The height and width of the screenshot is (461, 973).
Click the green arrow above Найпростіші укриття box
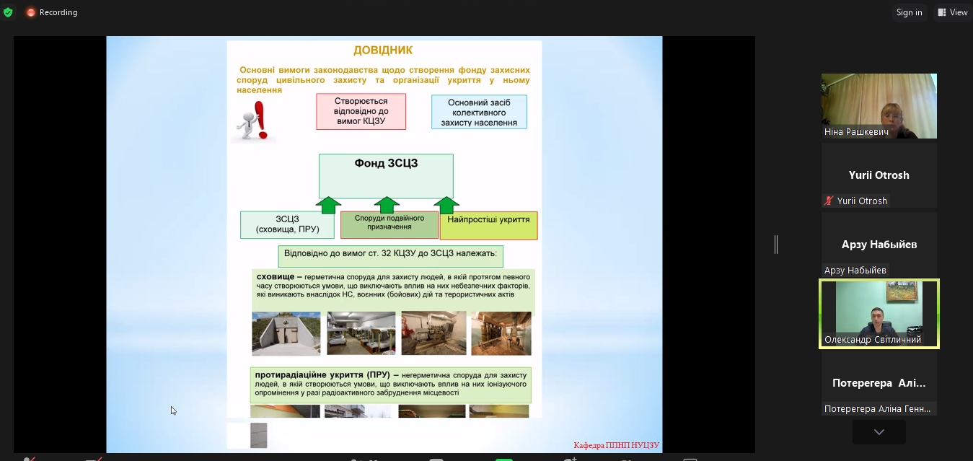pyautogui.click(x=446, y=205)
